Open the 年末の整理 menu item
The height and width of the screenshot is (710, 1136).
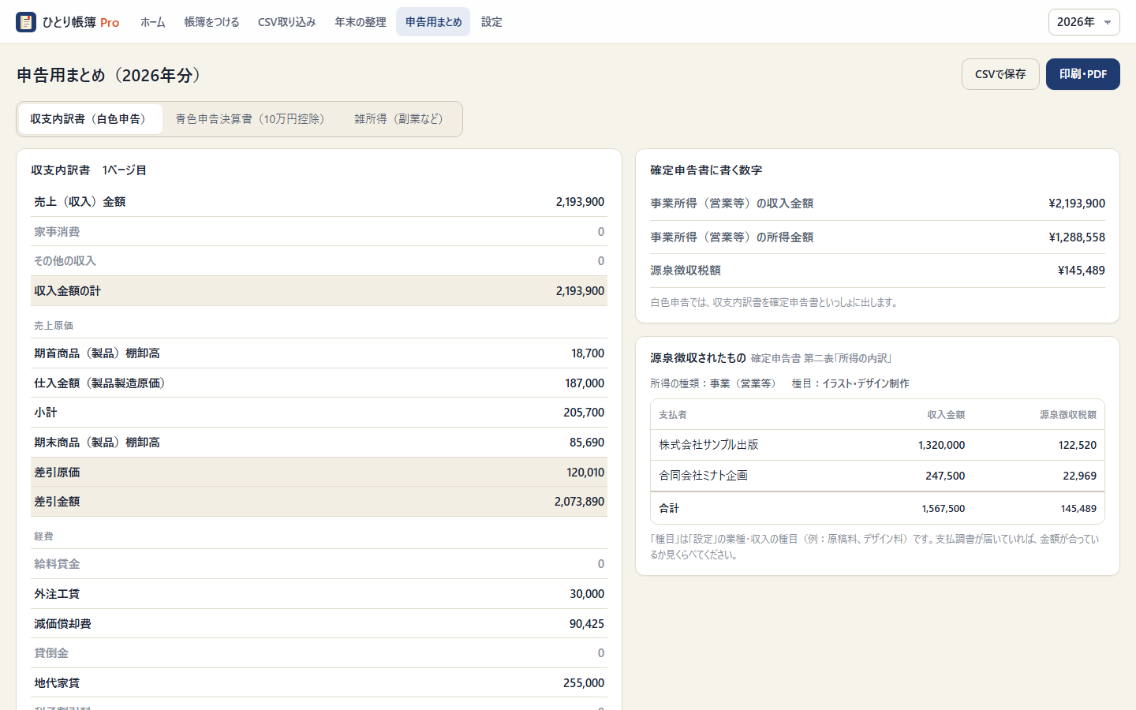click(360, 22)
